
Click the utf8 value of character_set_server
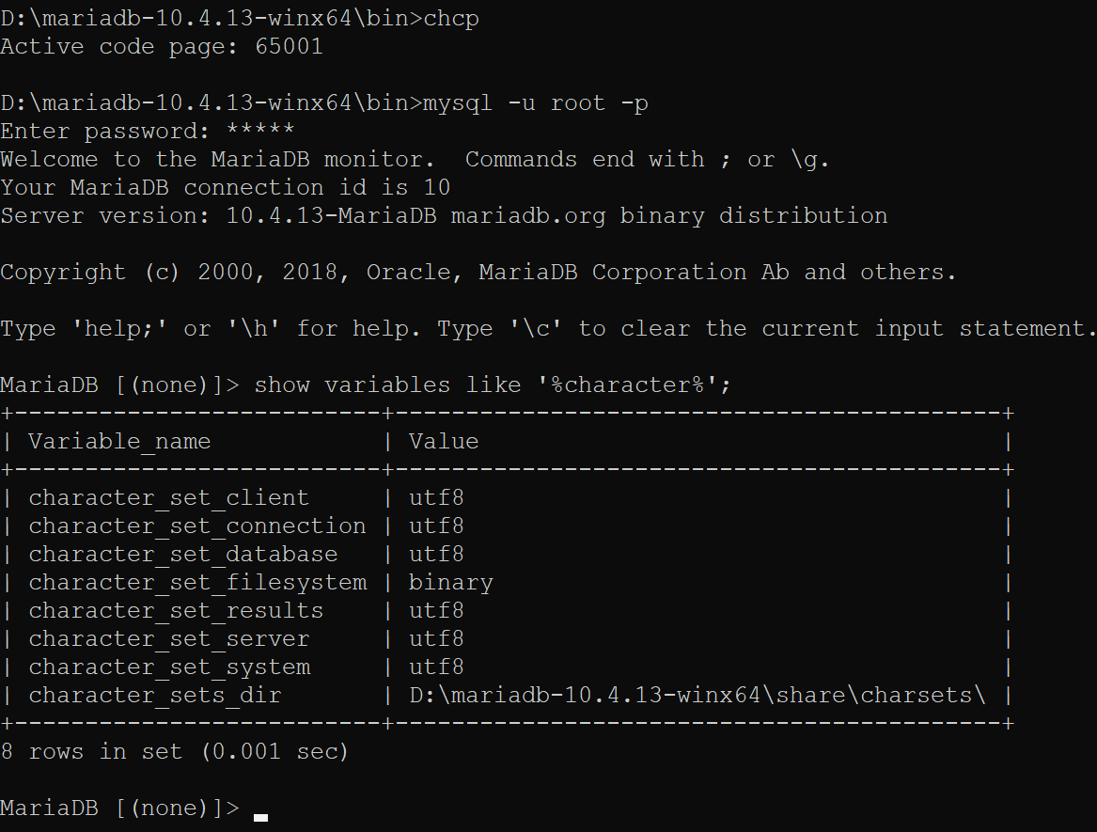point(436,638)
